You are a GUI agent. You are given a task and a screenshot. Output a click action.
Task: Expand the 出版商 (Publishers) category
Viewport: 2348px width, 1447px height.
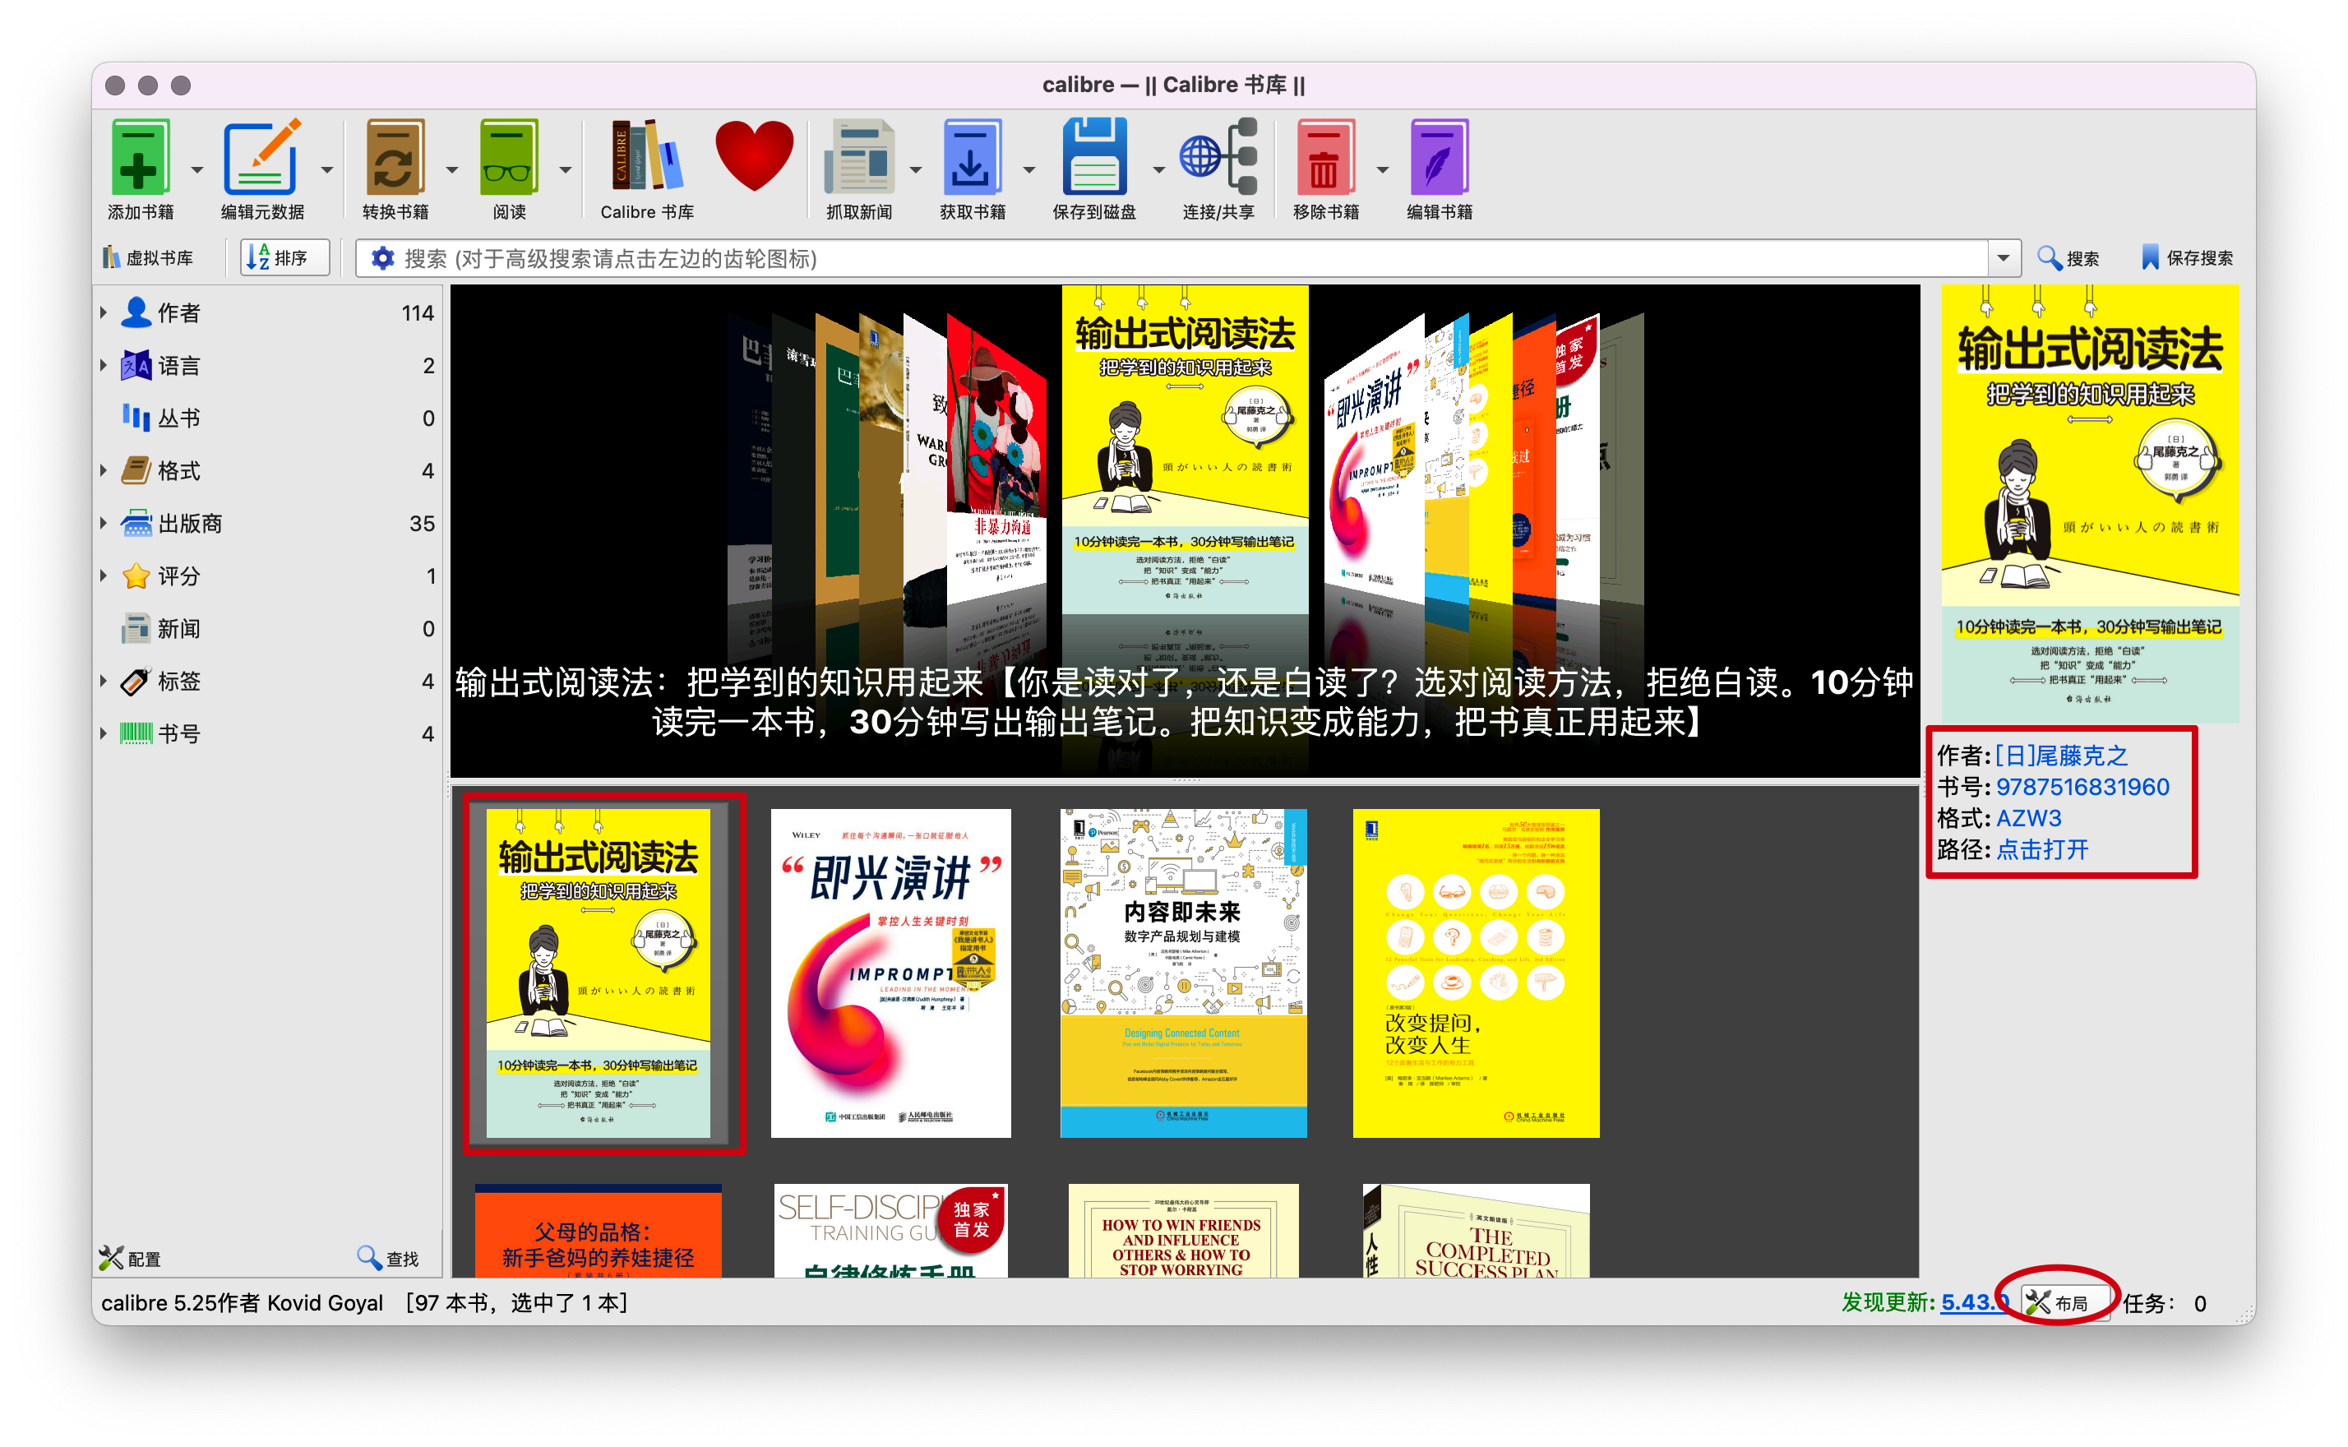tap(104, 523)
